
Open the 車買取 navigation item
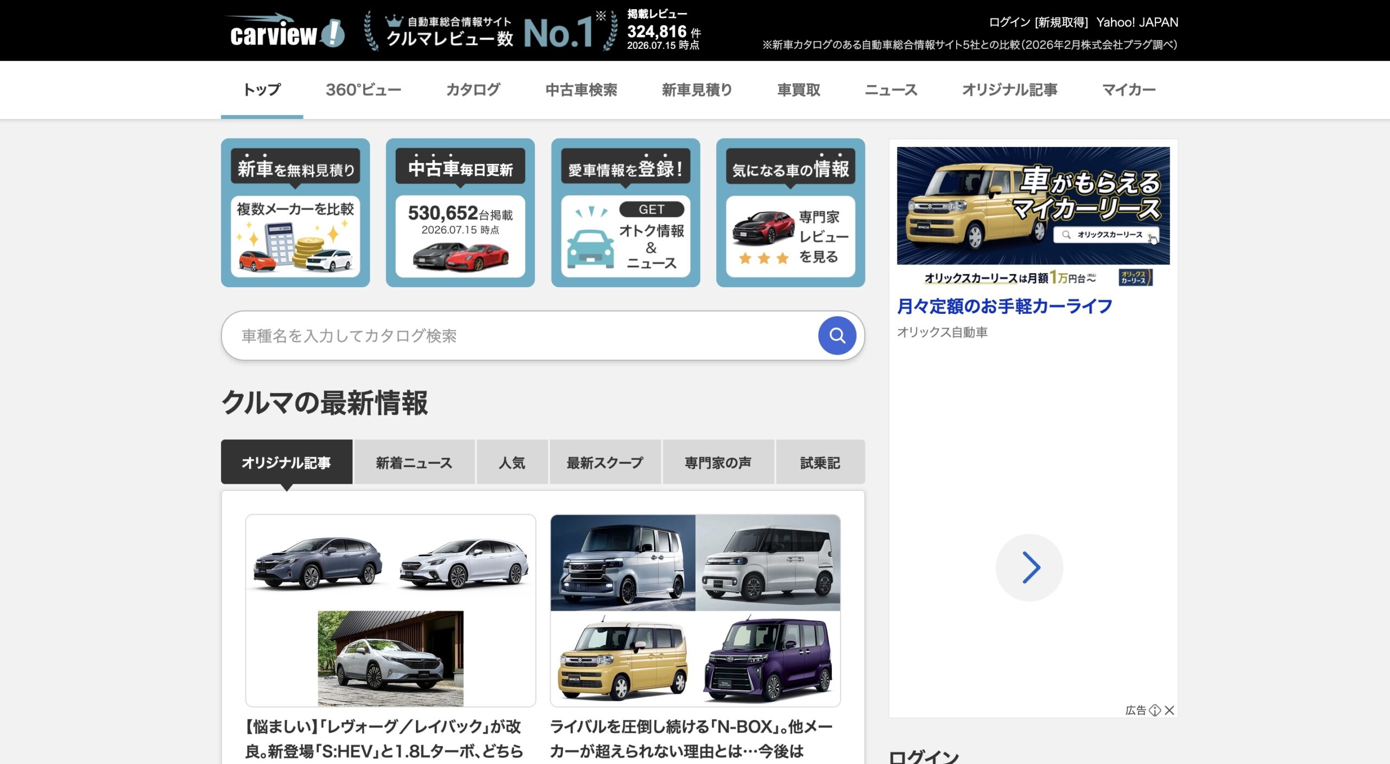799,90
